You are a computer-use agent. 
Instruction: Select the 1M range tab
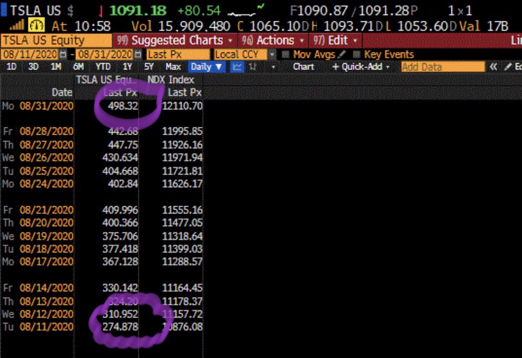coord(56,67)
